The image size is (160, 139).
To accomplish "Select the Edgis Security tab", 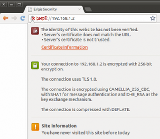I will pos(54,10).
